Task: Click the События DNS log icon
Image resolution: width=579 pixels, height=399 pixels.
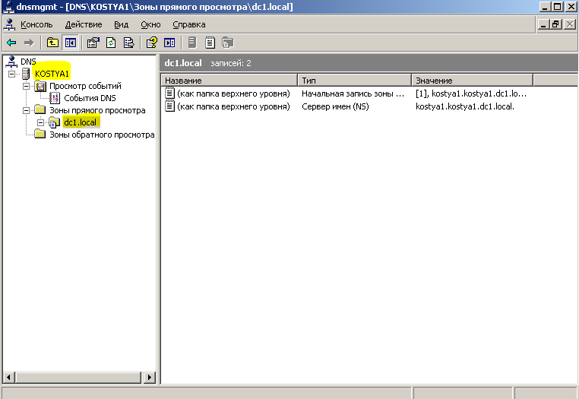Action: click(55, 98)
